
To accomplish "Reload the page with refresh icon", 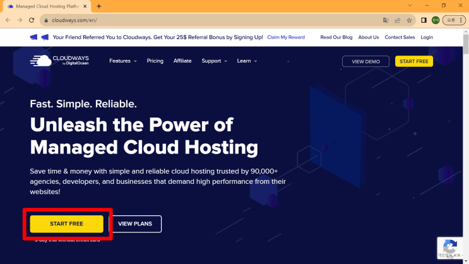I will tap(32, 20).
